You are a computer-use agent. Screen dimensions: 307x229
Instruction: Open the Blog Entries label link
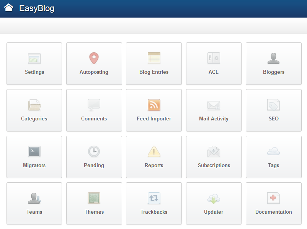[x=154, y=72]
